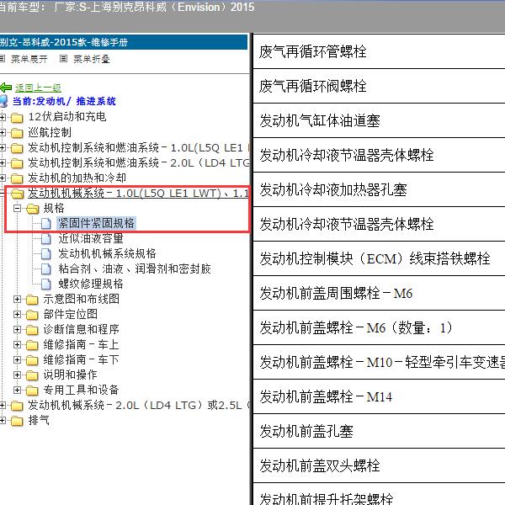Click 发动机前盖孔塞 row
Image resolution: width=505 pixels, height=505 pixels.
379,431
